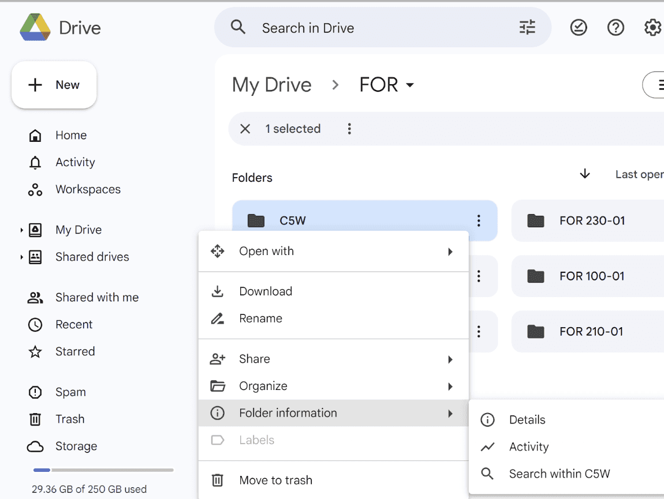
Task: Open Shared with me
Action: click(96, 298)
